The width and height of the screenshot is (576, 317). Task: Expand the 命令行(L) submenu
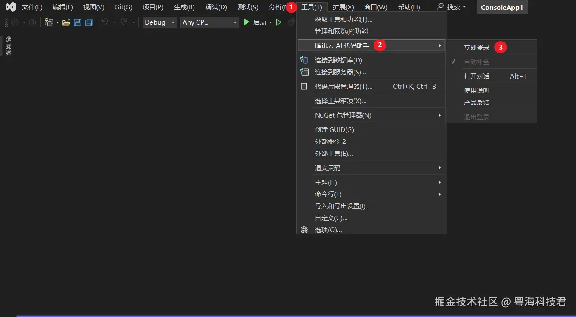coord(371,194)
